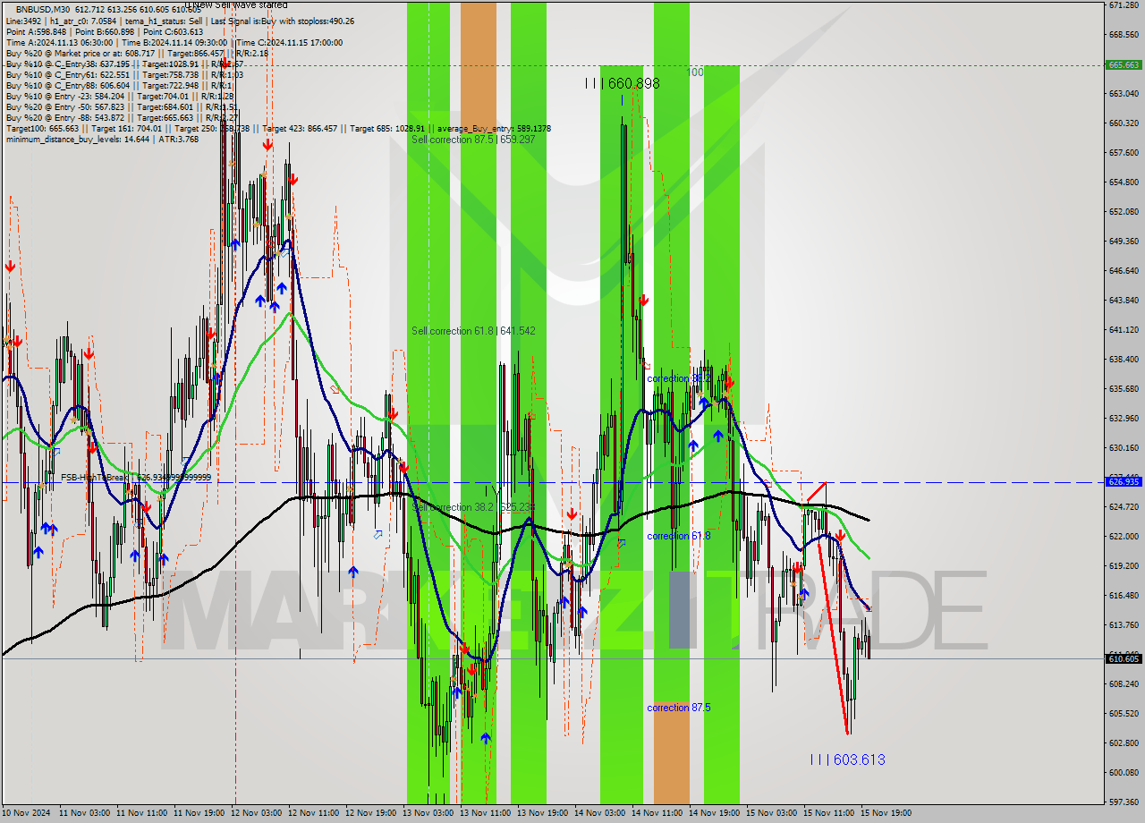The image size is (1145, 823).
Task: Click the 'Sell correction 61.8 | 641.542' label
Action: click(473, 331)
